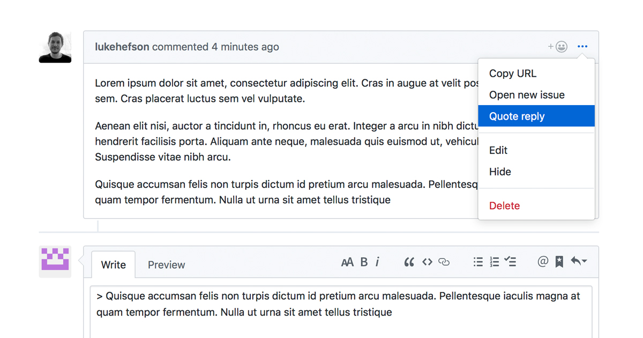
Task: Insert a hyperlink
Action: pos(445,262)
